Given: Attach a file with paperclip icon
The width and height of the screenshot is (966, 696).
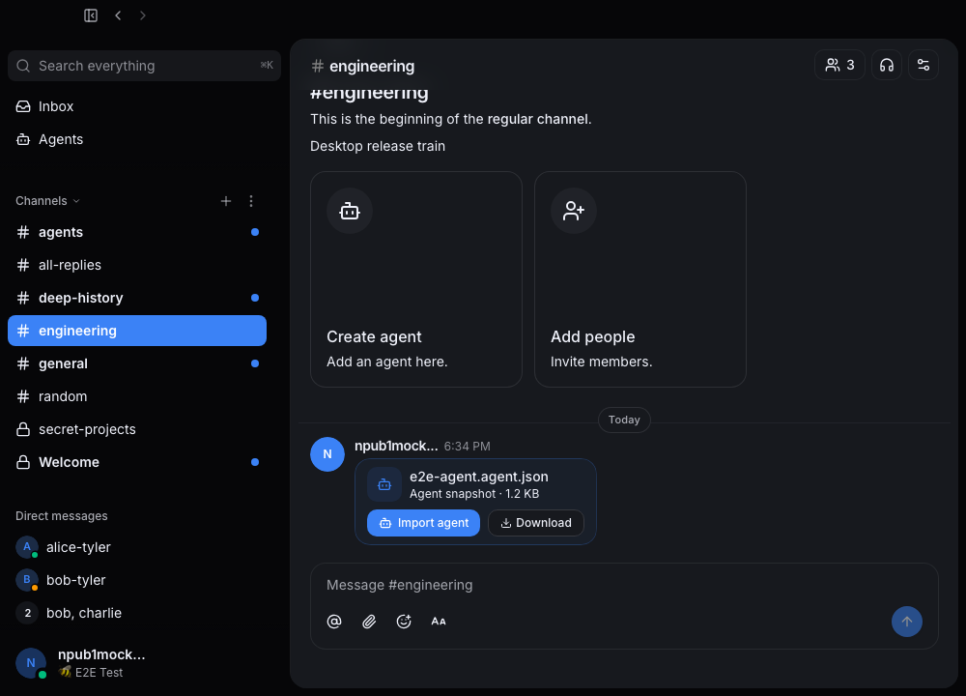Looking at the screenshot, I should (369, 622).
